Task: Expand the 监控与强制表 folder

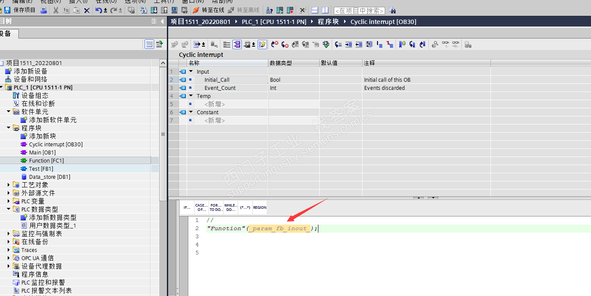Action: coord(9,234)
